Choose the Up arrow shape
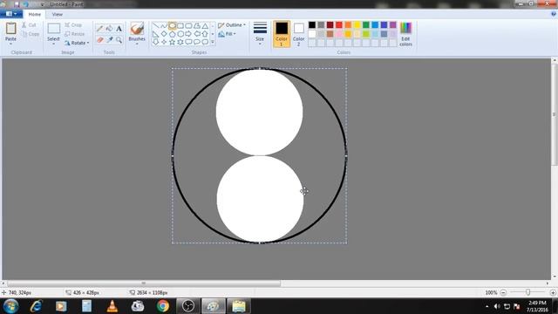Viewport: 558px width, 314px height. pos(205,34)
